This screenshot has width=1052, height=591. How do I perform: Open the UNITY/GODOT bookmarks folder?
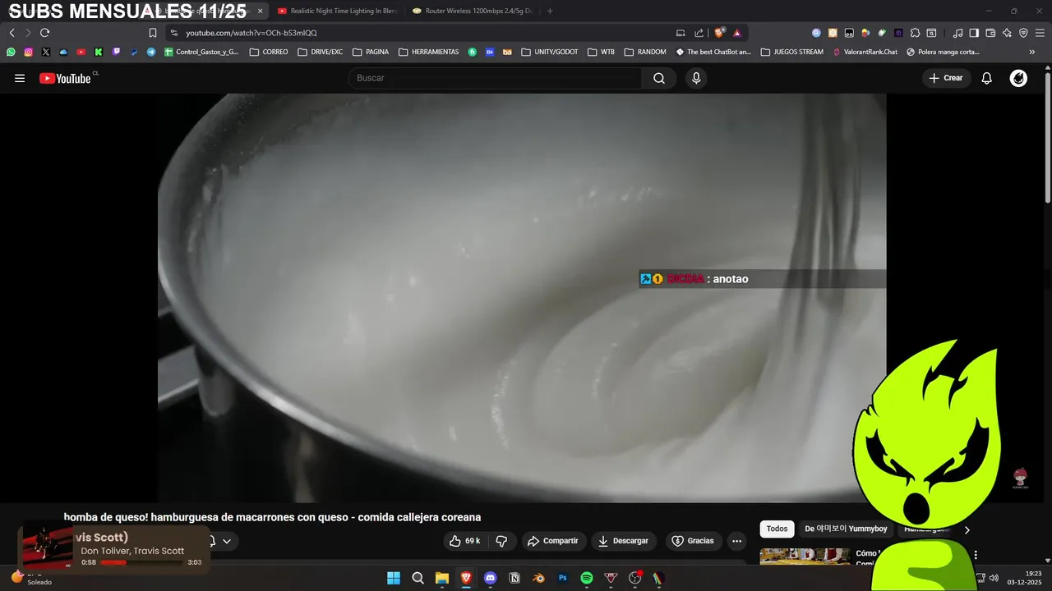click(x=550, y=52)
